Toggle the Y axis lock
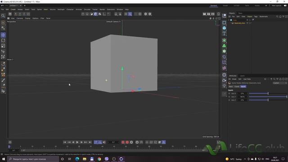Viewport: 288px width, 162px height. point(20,14)
